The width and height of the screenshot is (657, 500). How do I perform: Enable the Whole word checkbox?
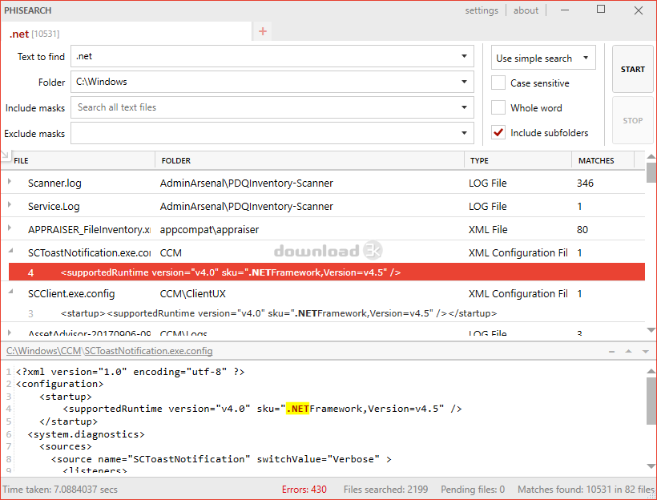pyautogui.click(x=498, y=107)
